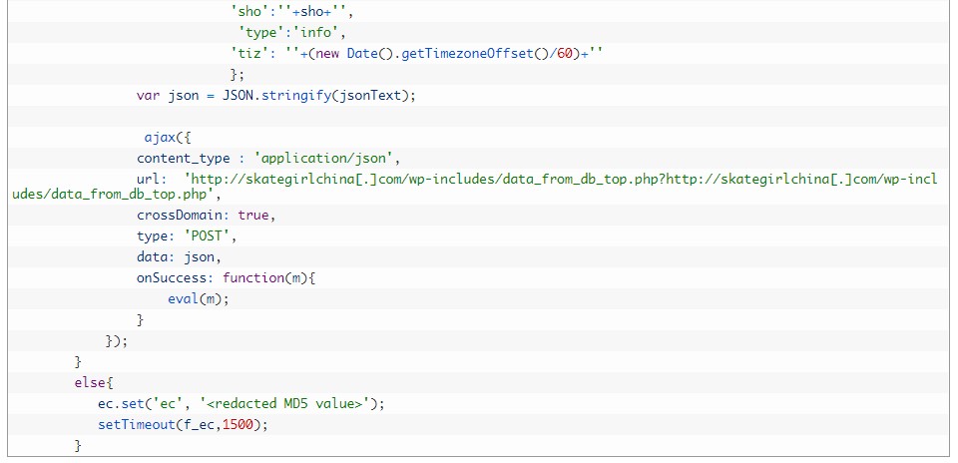Image resolution: width=958 pixels, height=463 pixels.
Task: Click the data: json line
Action: coord(179,256)
